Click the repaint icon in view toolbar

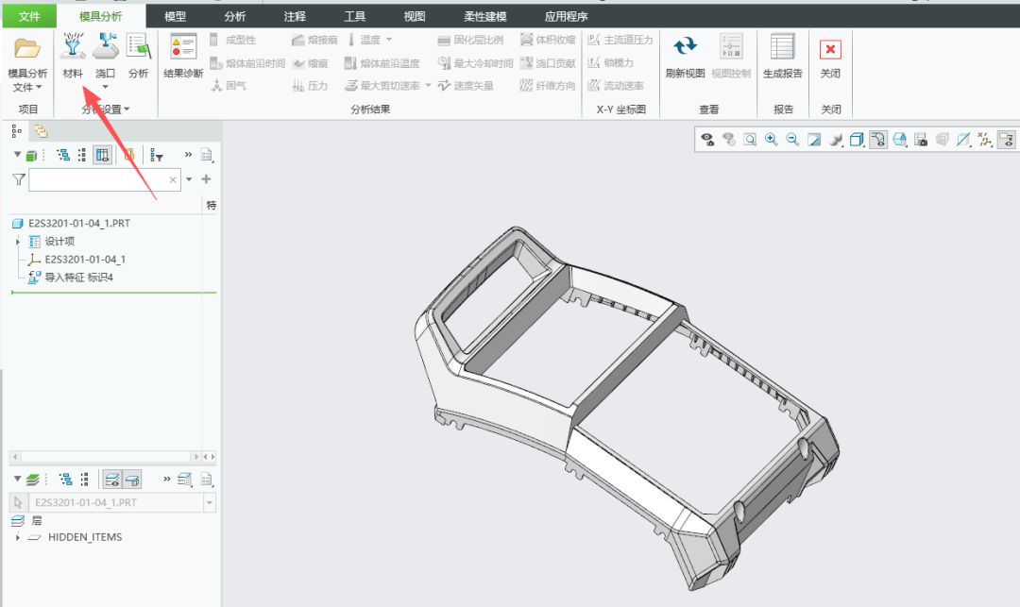click(x=814, y=139)
